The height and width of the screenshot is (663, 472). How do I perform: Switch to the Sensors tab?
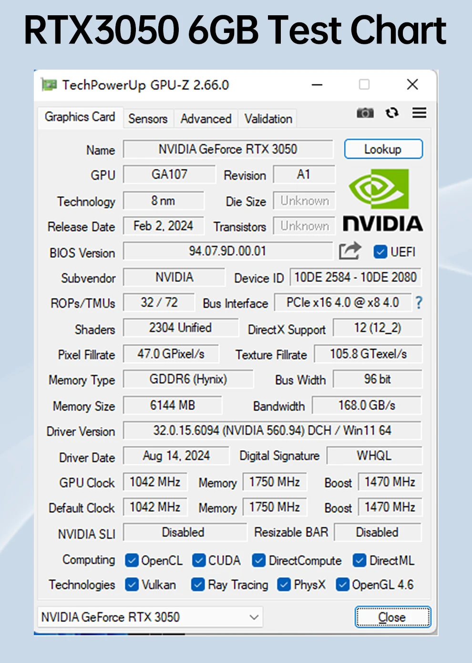(148, 119)
